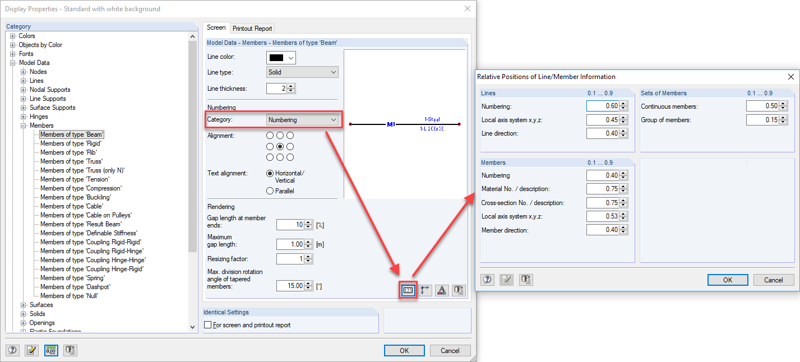Select Members of type 'Truss' item
Viewport: 800px width, 362px height.
point(71,161)
